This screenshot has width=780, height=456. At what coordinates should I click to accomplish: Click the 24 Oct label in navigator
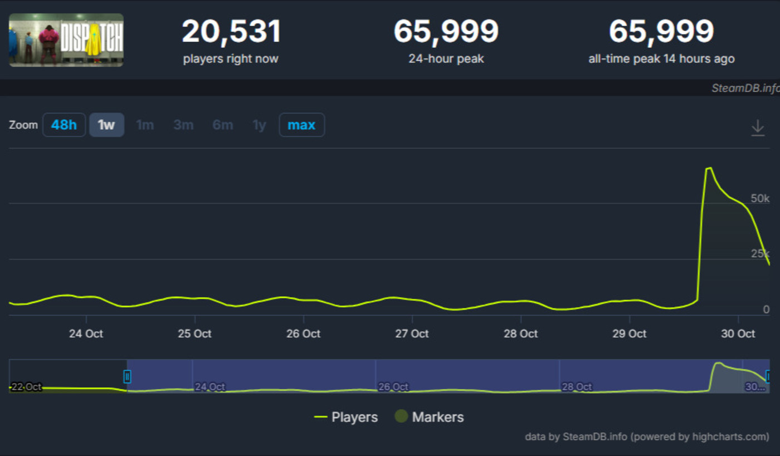tap(210, 387)
